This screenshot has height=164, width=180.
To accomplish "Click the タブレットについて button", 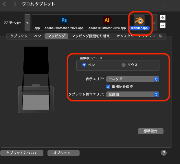I will tap(22, 153).
